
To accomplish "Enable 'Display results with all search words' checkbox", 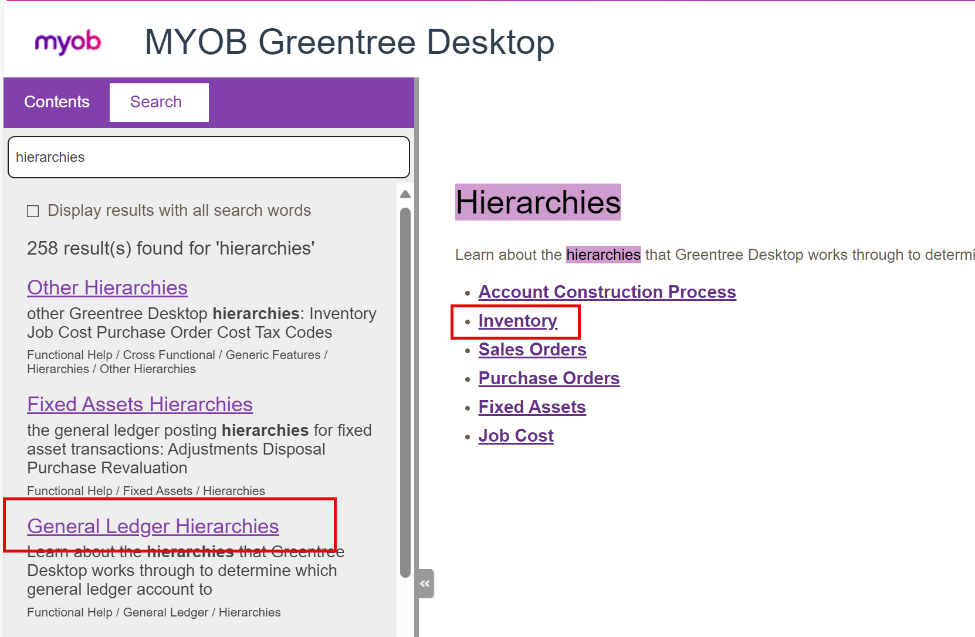I will pos(33,211).
